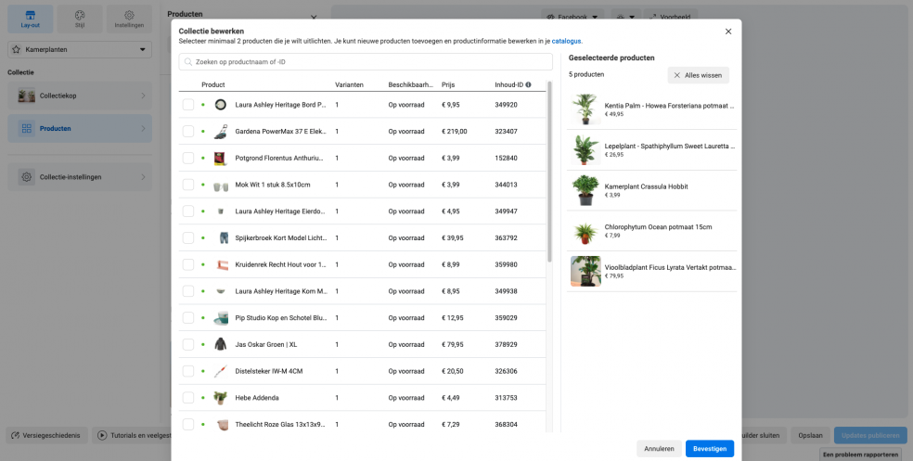Image resolution: width=913 pixels, height=461 pixels.
Task: Open Tutorials en veelgestelde vragen
Action: [x=132, y=435]
